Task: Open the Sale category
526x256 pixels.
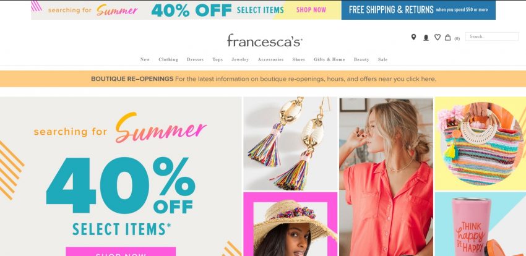Action: (382, 59)
